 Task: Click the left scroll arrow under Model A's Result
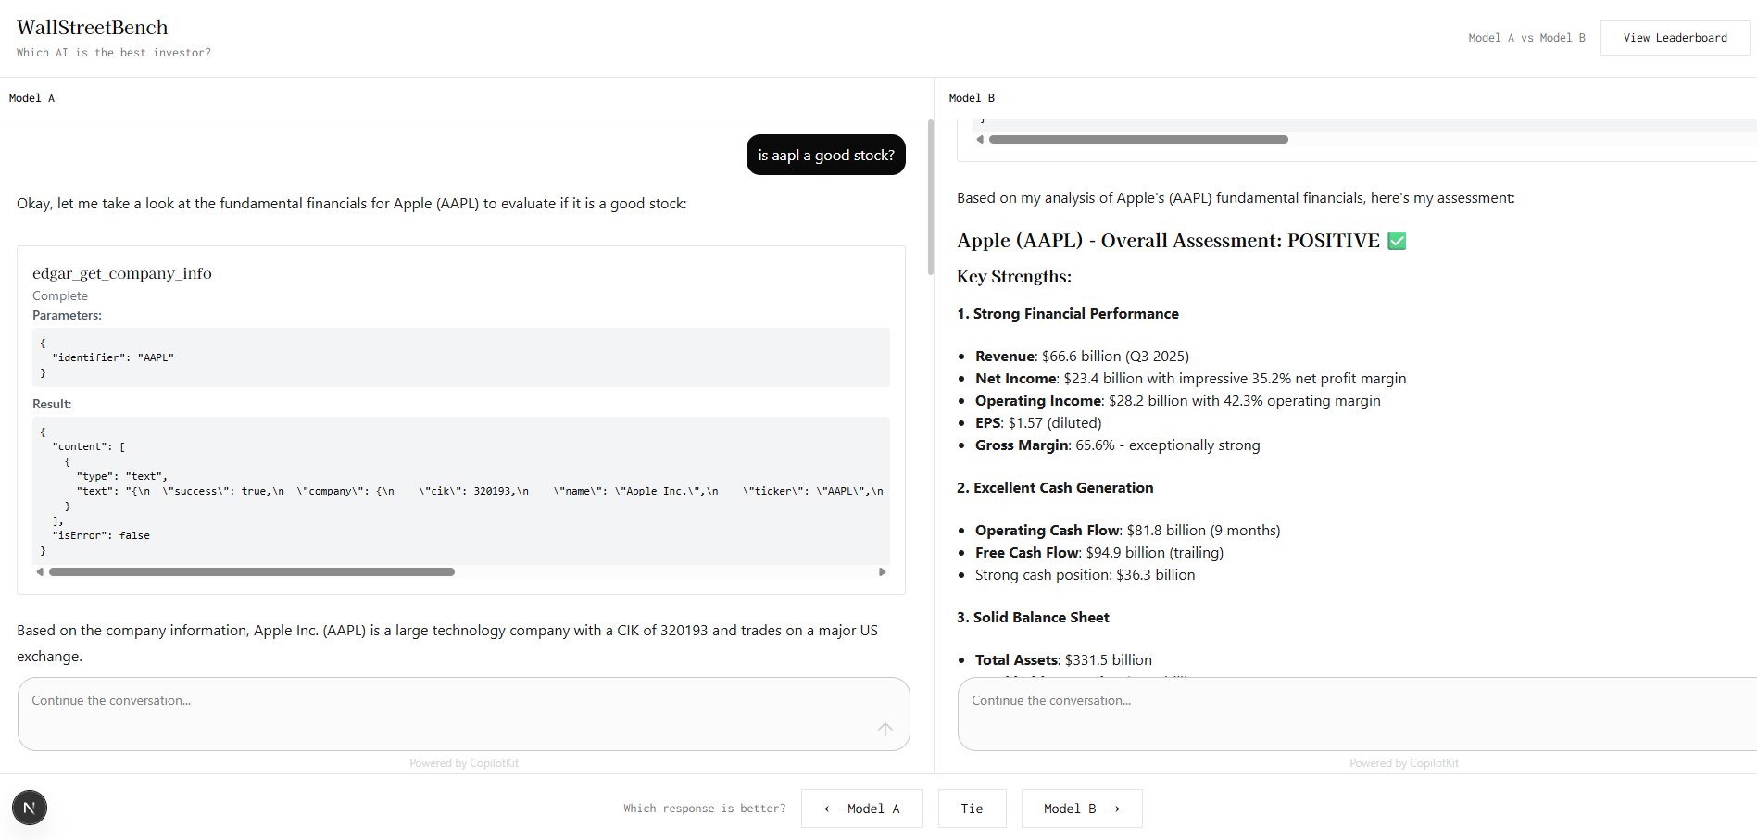pyautogui.click(x=40, y=572)
